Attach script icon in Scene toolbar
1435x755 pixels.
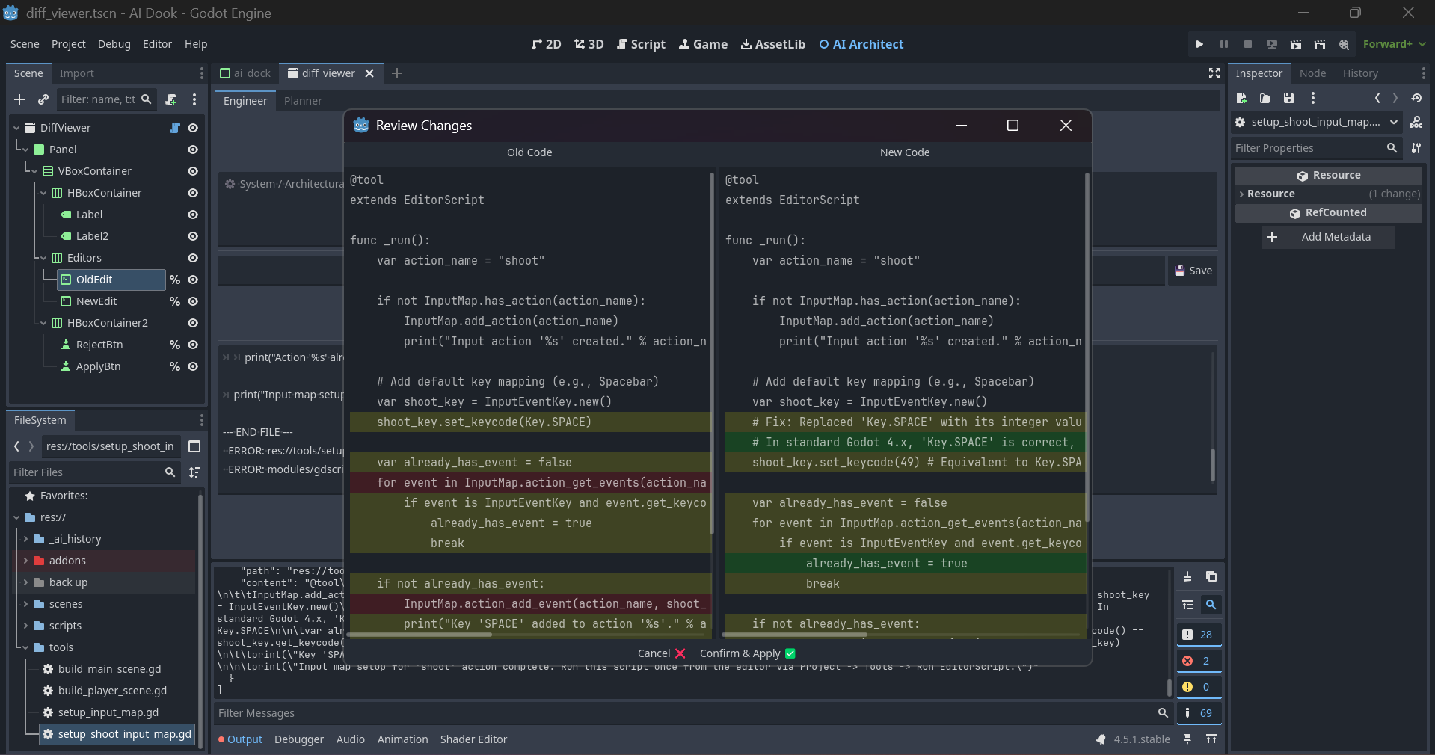pos(170,99)
